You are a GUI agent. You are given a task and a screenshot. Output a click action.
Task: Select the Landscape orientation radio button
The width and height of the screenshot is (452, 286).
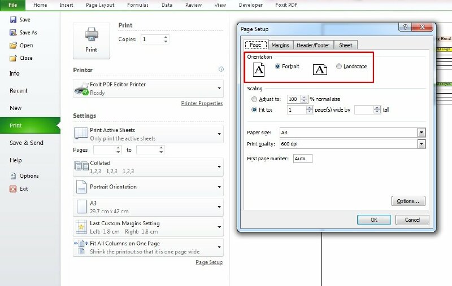[339, 67]
